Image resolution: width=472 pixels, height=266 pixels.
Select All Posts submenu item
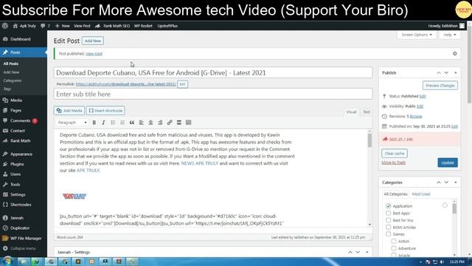point(11,64)
